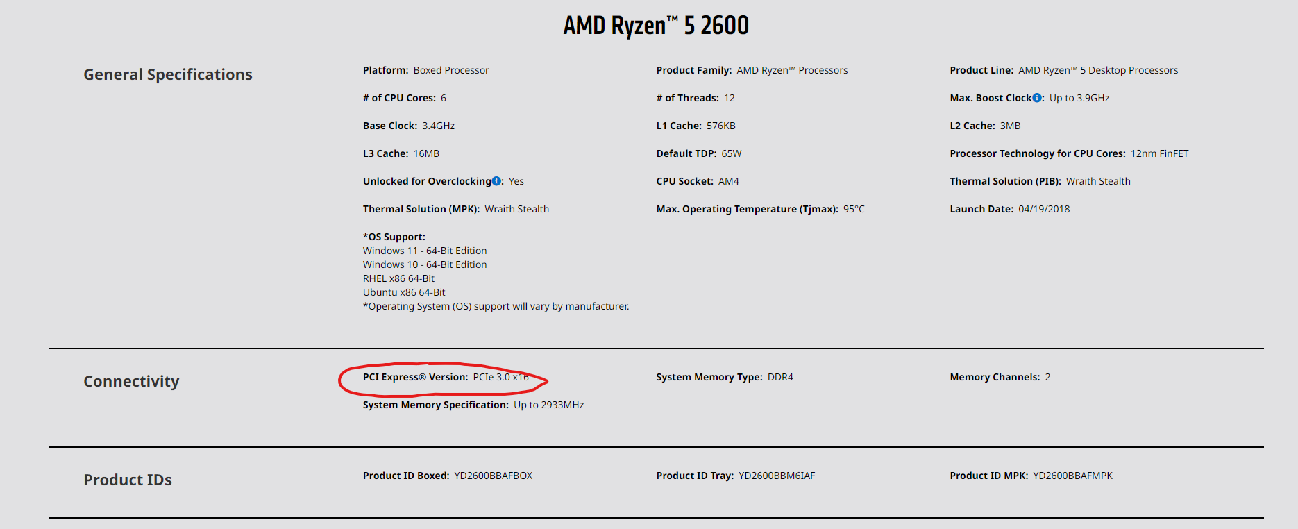Click the System Memory Specification 2933MHz value

pyautogui.click(x=548, y=405)
